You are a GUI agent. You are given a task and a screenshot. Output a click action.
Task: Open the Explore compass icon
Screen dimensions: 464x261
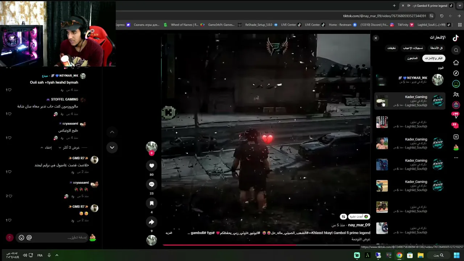456,73
